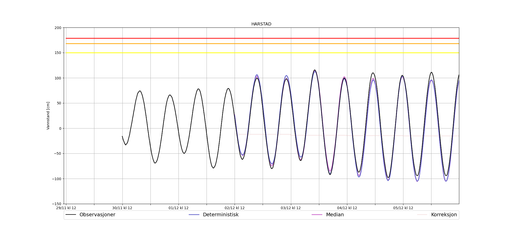Select the Observasjoner legend label
The width and height of the screenshot is (510, 229).
pos(97,215)
